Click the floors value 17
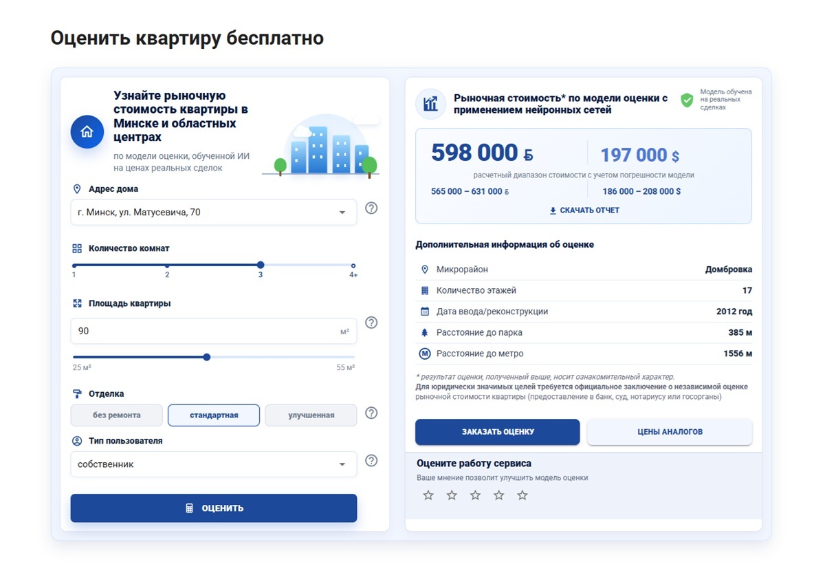The width and height of the screenshot is (825, 575). click(x=747, y=291)
